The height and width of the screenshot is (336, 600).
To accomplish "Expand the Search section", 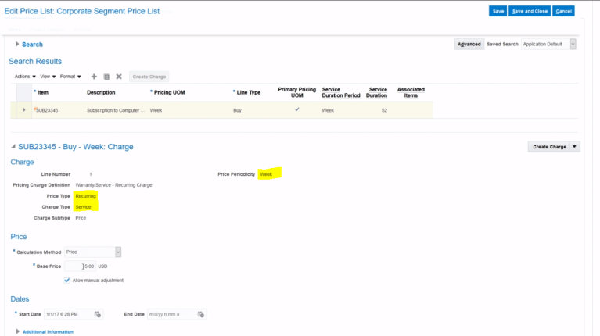I will (17, 45).
